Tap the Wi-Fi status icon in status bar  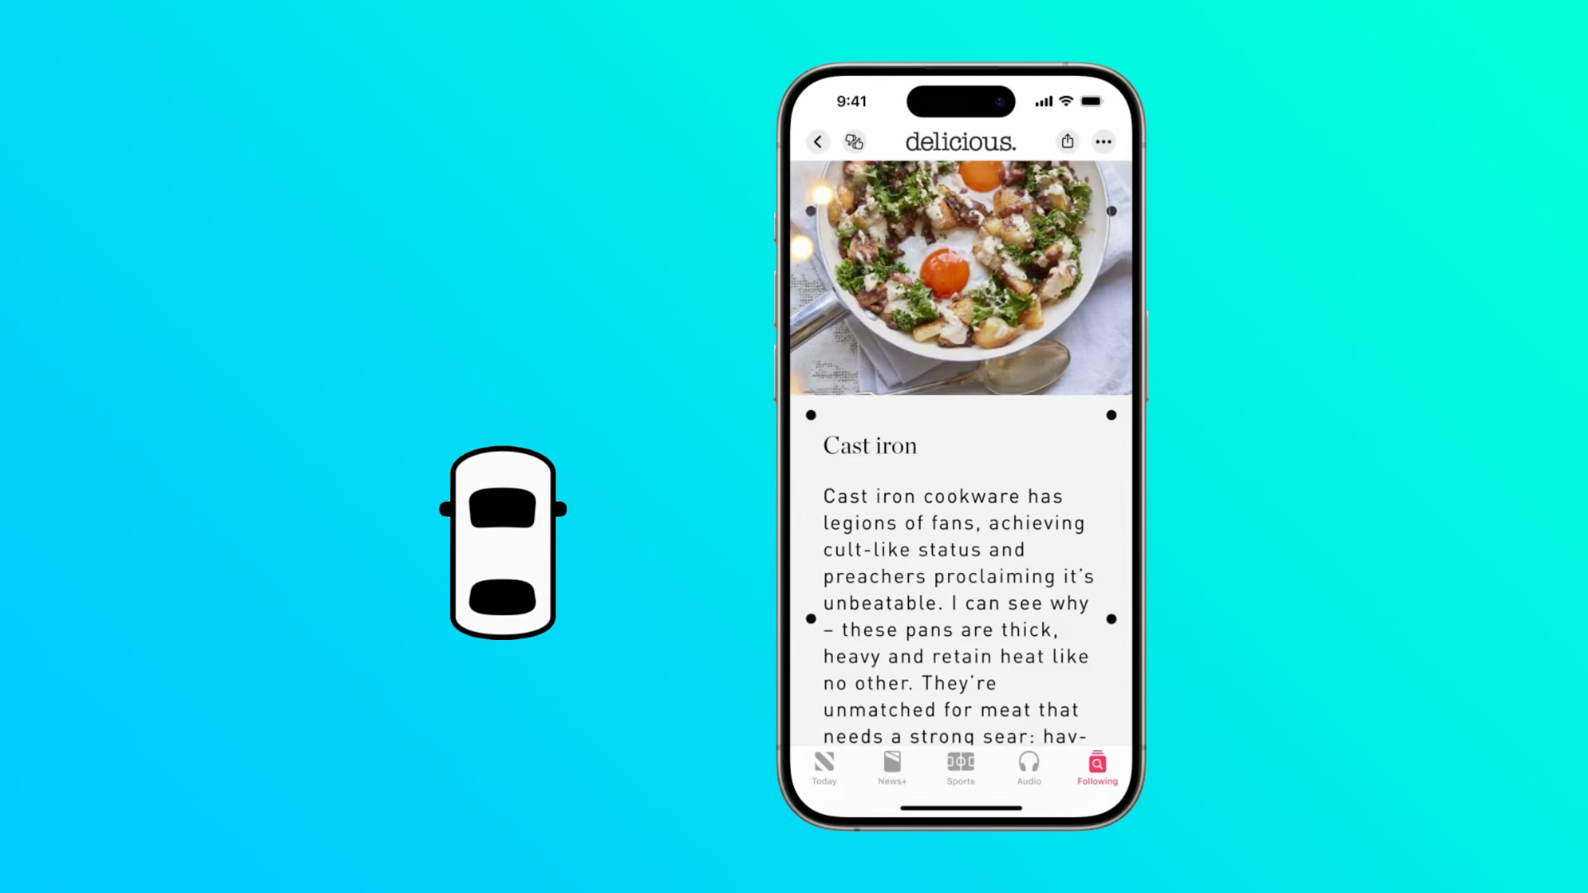tap(1064, 100)
